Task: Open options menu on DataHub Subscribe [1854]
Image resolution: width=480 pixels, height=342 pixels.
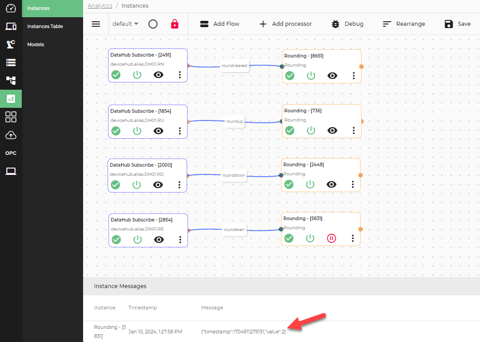Action: [180, 130]
